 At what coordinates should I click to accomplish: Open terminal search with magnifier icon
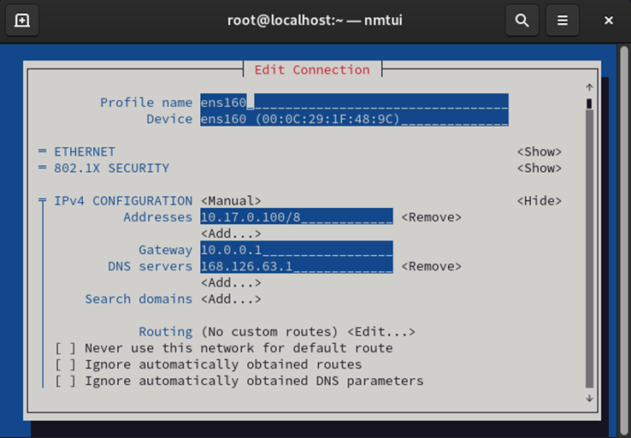(522, 21)
